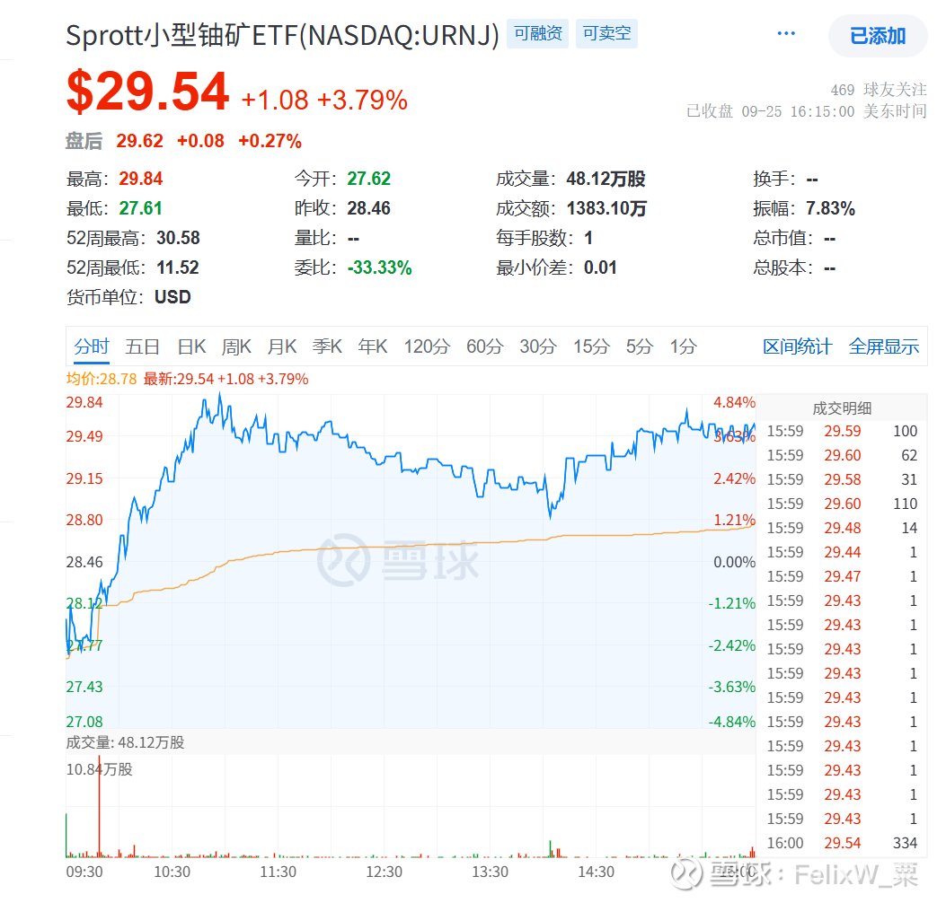Select the 1分 interval tab
Image resolution: width=946 pixels, height=903 pixels.
tap(684, 347)
